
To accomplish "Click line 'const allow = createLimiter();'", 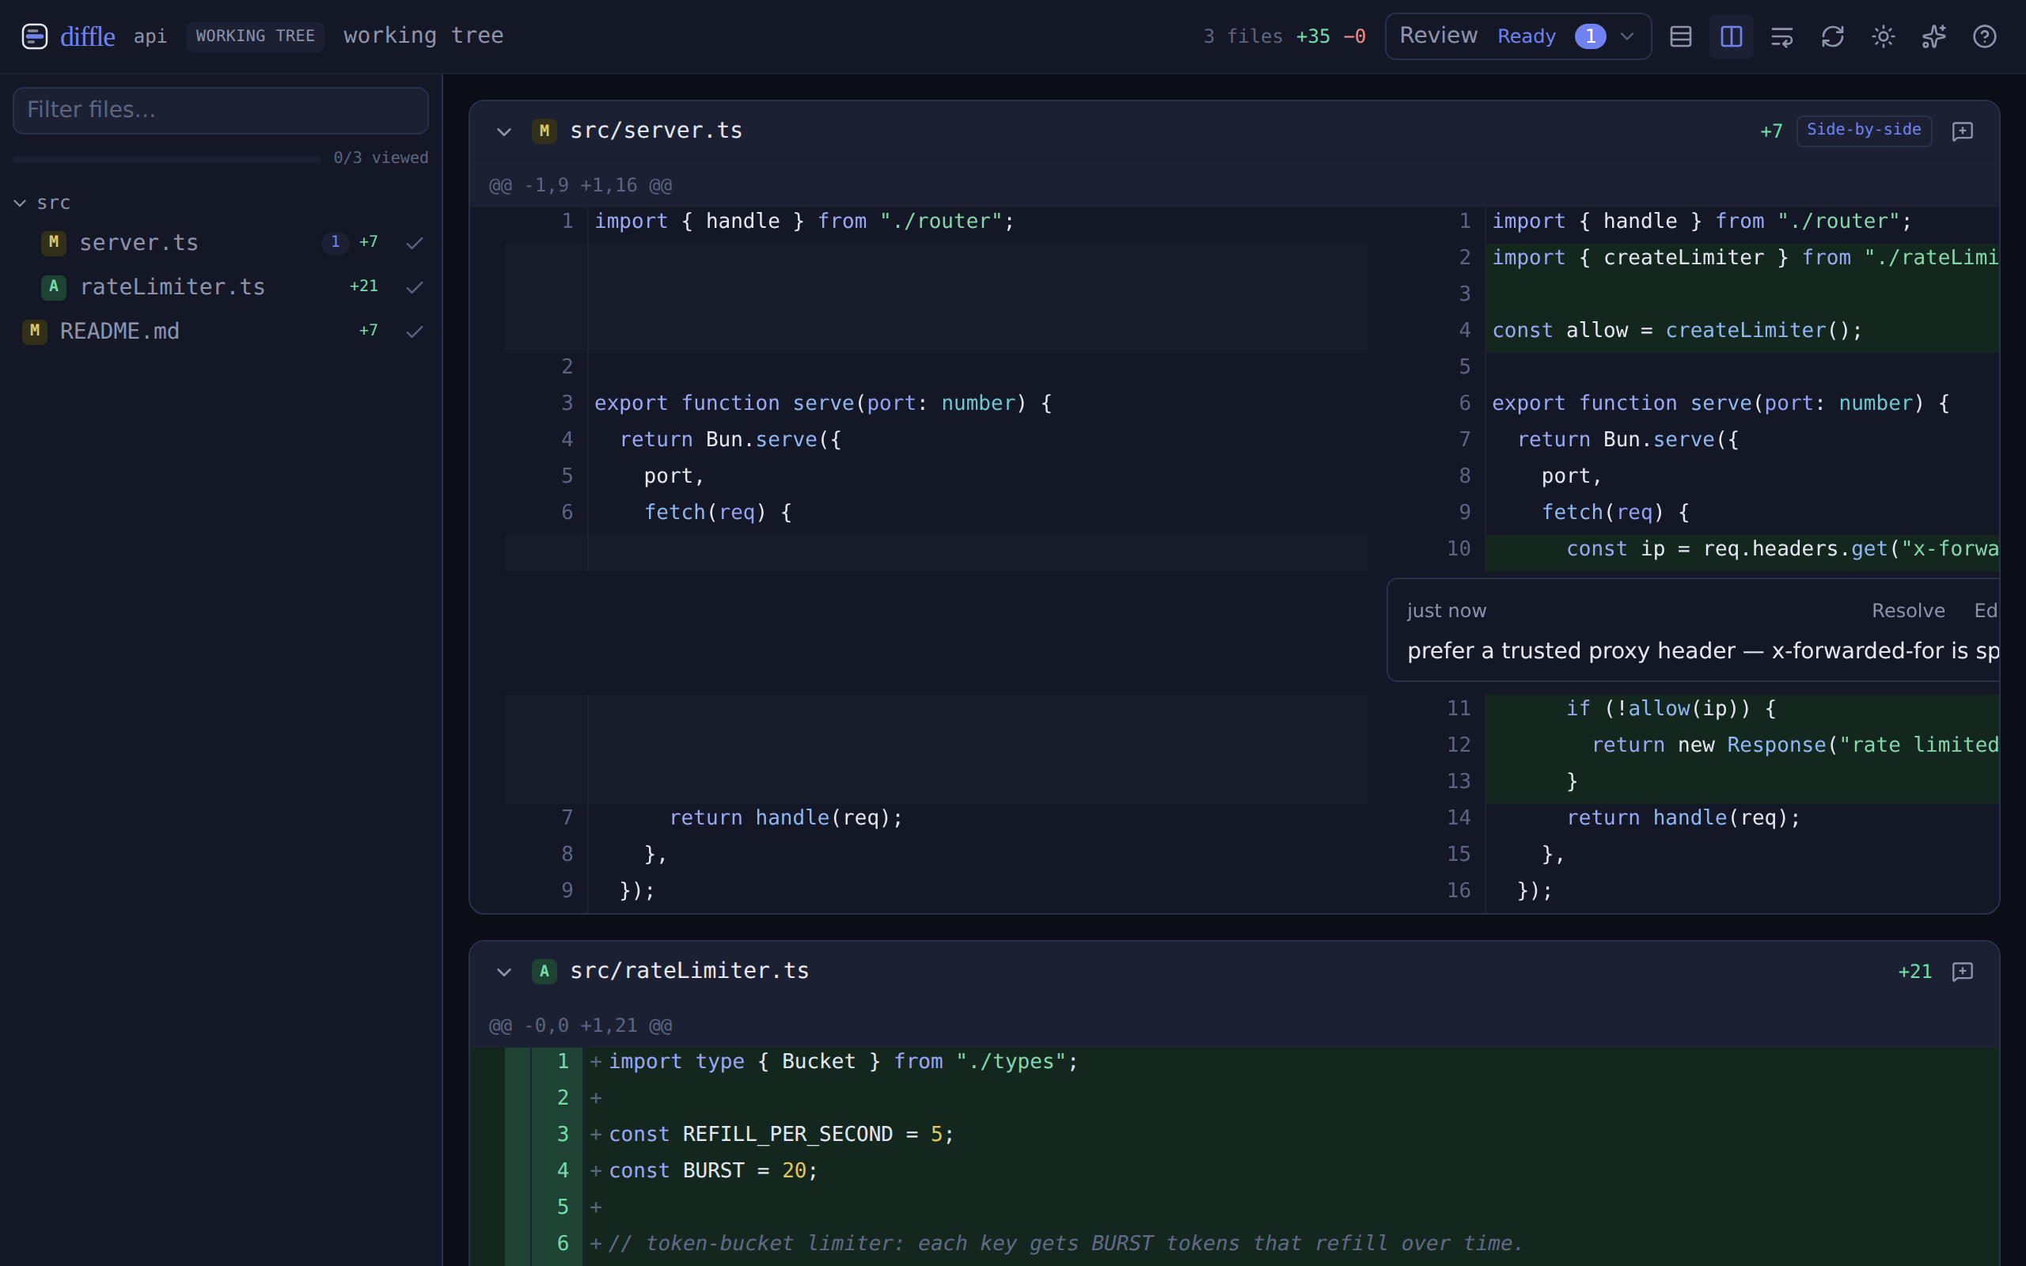I will (x=1677, y=331).
